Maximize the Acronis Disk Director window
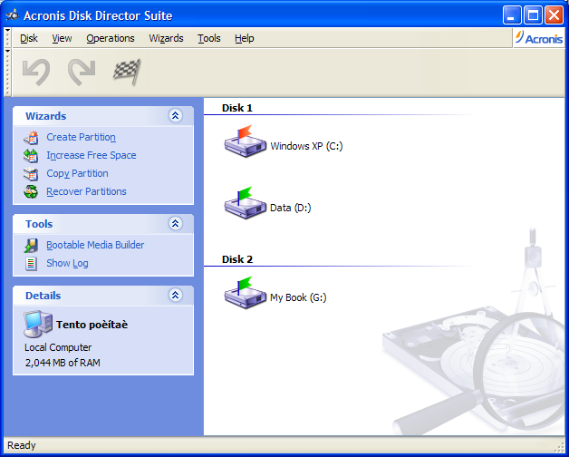The width and height of the screenshot is (569, 457). 533,15
